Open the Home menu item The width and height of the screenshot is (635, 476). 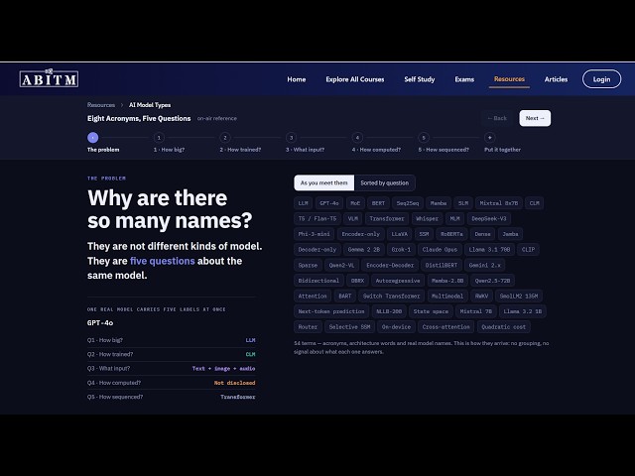click(297, 79)
